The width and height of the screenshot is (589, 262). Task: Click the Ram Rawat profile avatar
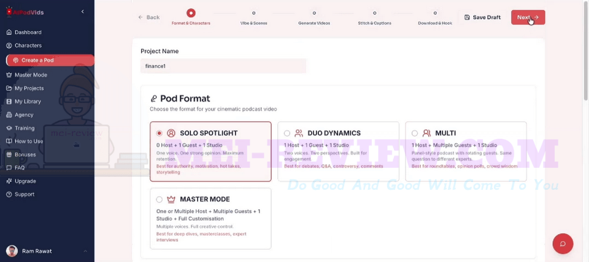12,251
